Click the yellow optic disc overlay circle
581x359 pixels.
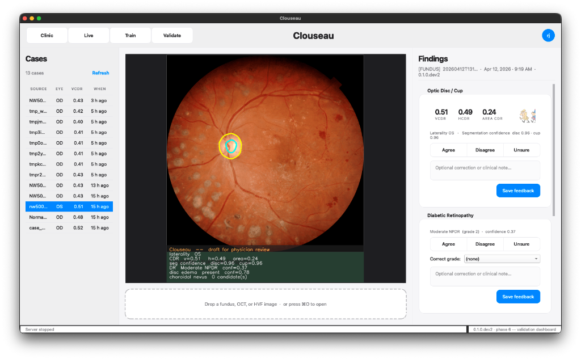pos(230,146)
